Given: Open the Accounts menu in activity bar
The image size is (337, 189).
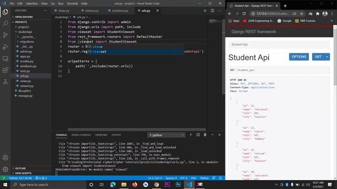Looking at the screenshot, I should (x=5, y=157).
